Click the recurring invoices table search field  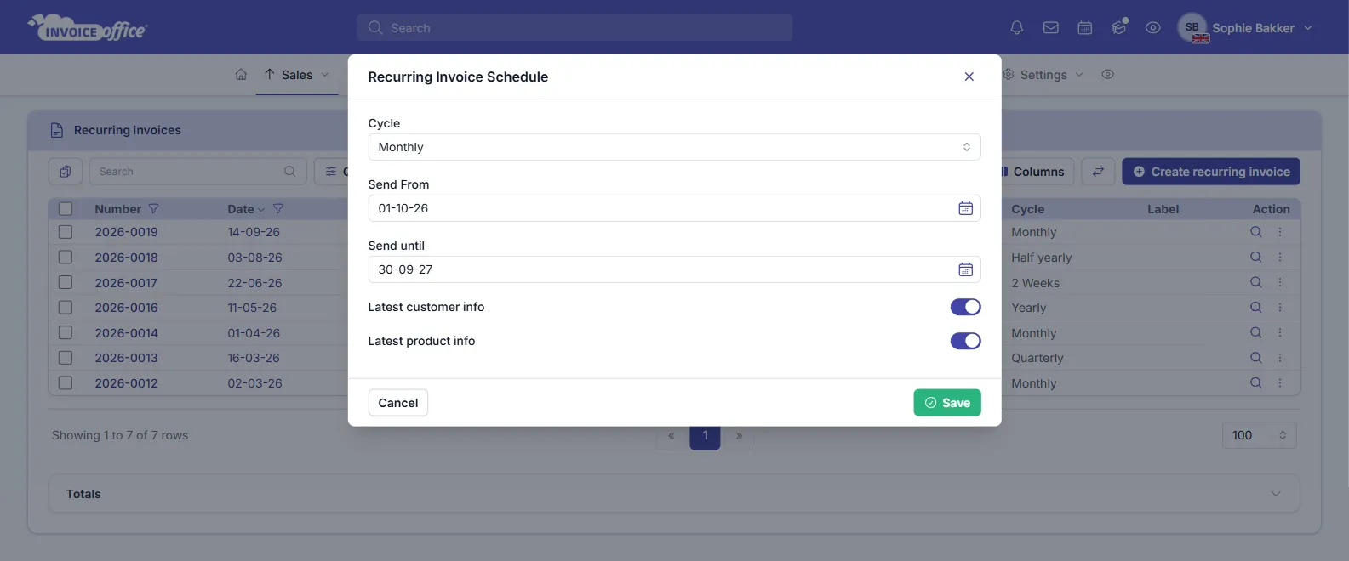click(197, 172)
